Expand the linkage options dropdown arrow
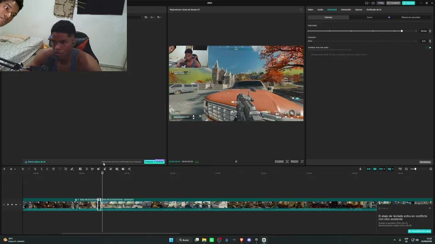Viewport: 435px width, 244px height. [384, 169]
